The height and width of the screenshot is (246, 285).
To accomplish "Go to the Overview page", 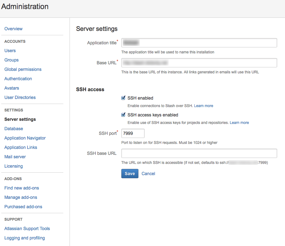I will coord(13,29).
